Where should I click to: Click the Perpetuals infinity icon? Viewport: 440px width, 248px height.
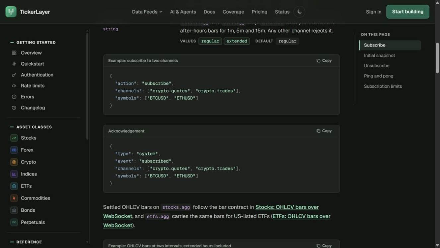[x=14, y=222]
